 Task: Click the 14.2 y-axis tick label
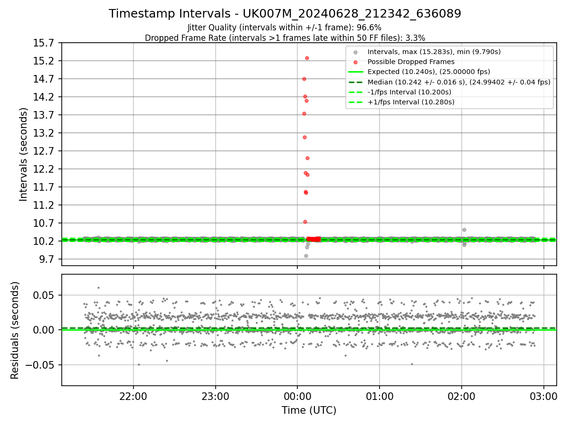point(43,97)
